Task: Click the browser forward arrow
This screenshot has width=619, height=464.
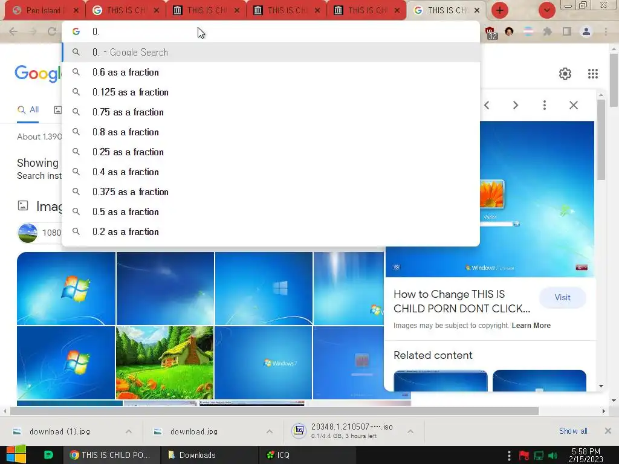Action: (x=33, y=31)
